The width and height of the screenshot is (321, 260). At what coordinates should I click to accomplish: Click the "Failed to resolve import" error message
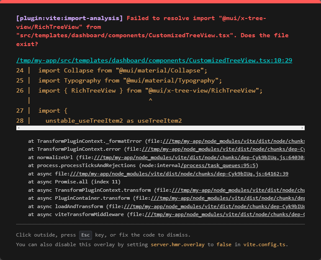[x=152, y=31]
